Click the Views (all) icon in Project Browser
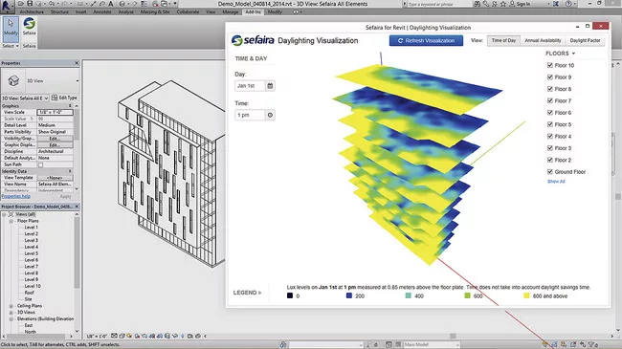This screenshot has width=622, height=349. 11,214
